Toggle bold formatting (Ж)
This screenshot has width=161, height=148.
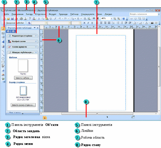[x=84, y=23]
